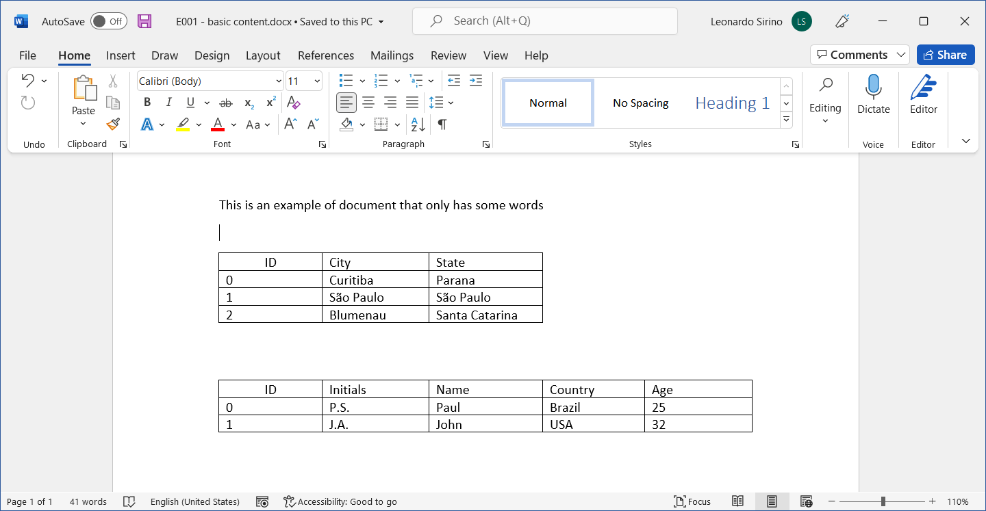Click the Clear All Formatting icon
This screenshot has width=986, height=511.
[x=294, y=103]
